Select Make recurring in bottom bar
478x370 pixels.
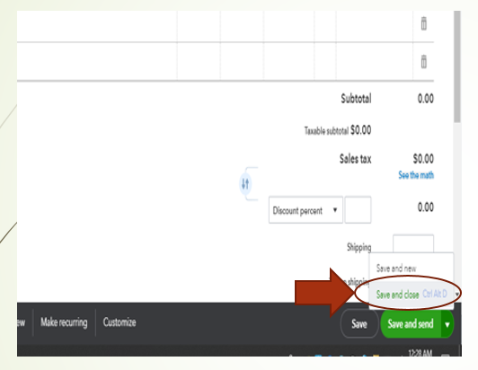coord(64,322)
